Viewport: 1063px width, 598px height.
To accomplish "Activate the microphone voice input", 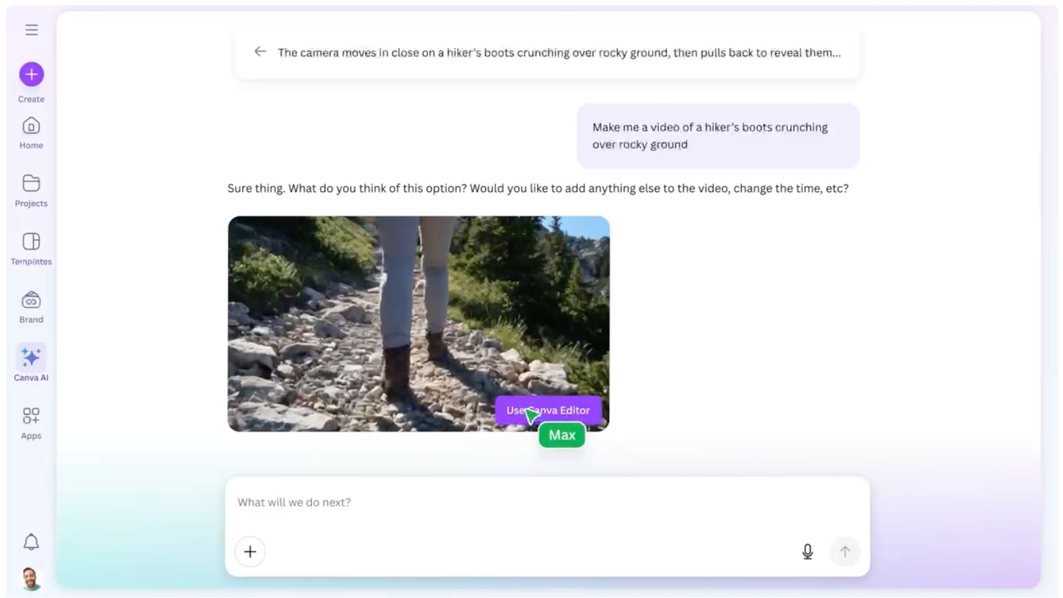I will (x=807, y=552).
